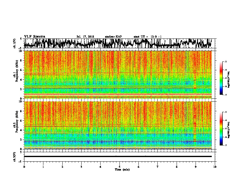The height and width of the screenshot is (187, 242).
Task: Click the ch.1 spectrogram color bar
Action: [221, 78]
